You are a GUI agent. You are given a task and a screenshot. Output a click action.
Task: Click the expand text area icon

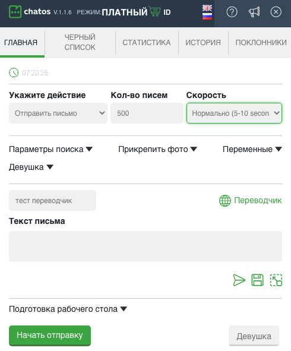[276, 280]
